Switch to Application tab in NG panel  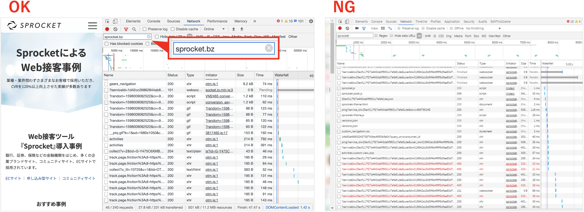(452, 22)
